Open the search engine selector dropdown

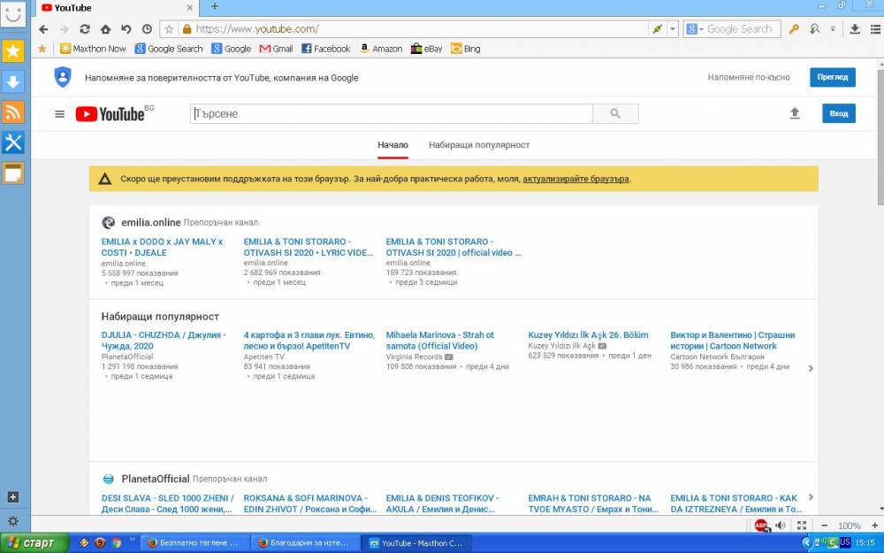point(695,29)
